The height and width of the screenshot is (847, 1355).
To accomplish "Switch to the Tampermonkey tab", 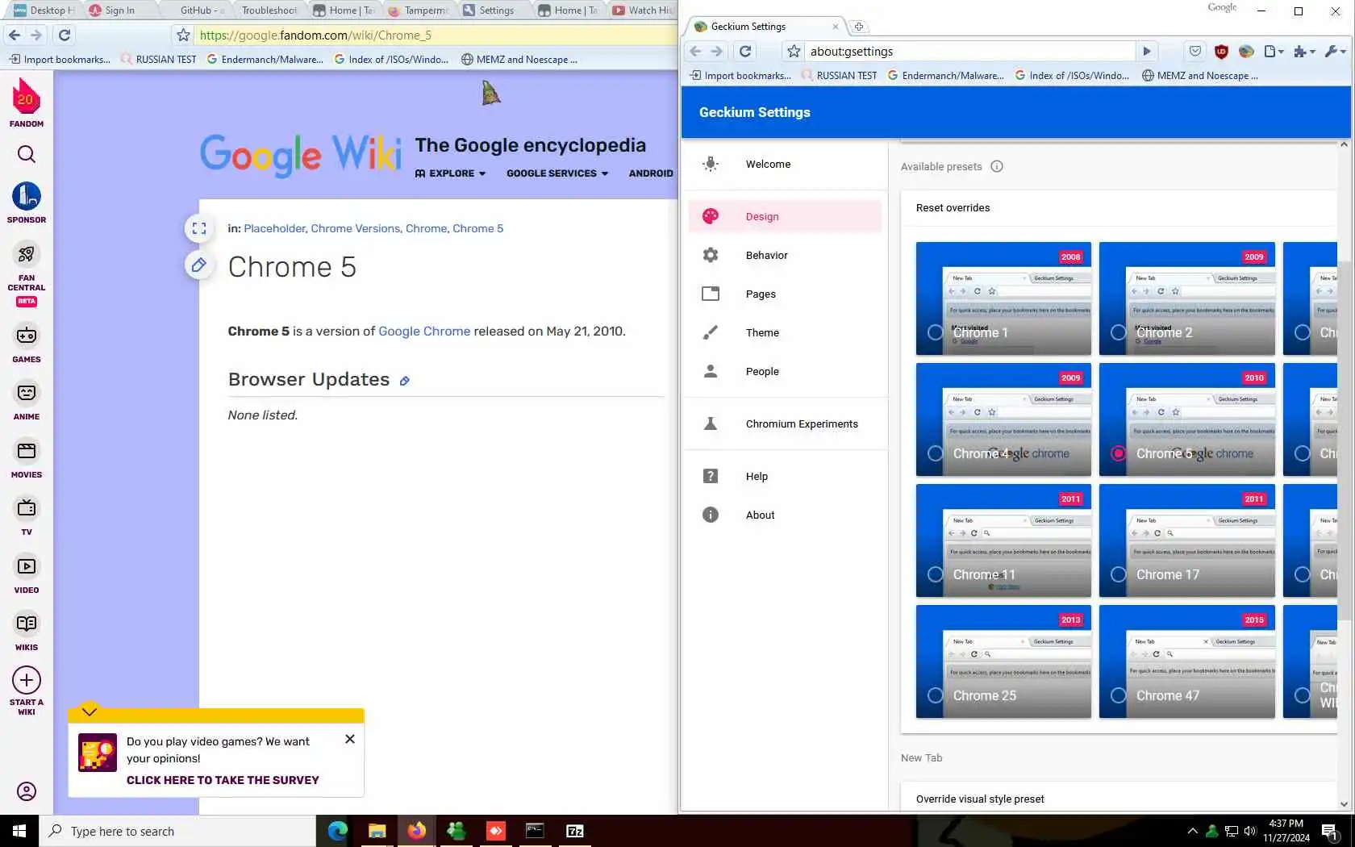I will pos(419,10).
